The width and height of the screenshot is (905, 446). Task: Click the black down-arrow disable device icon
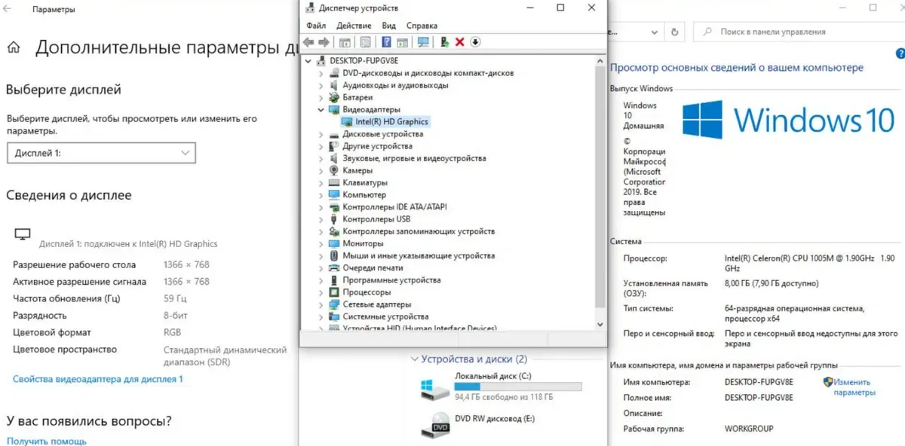point(475,42)
